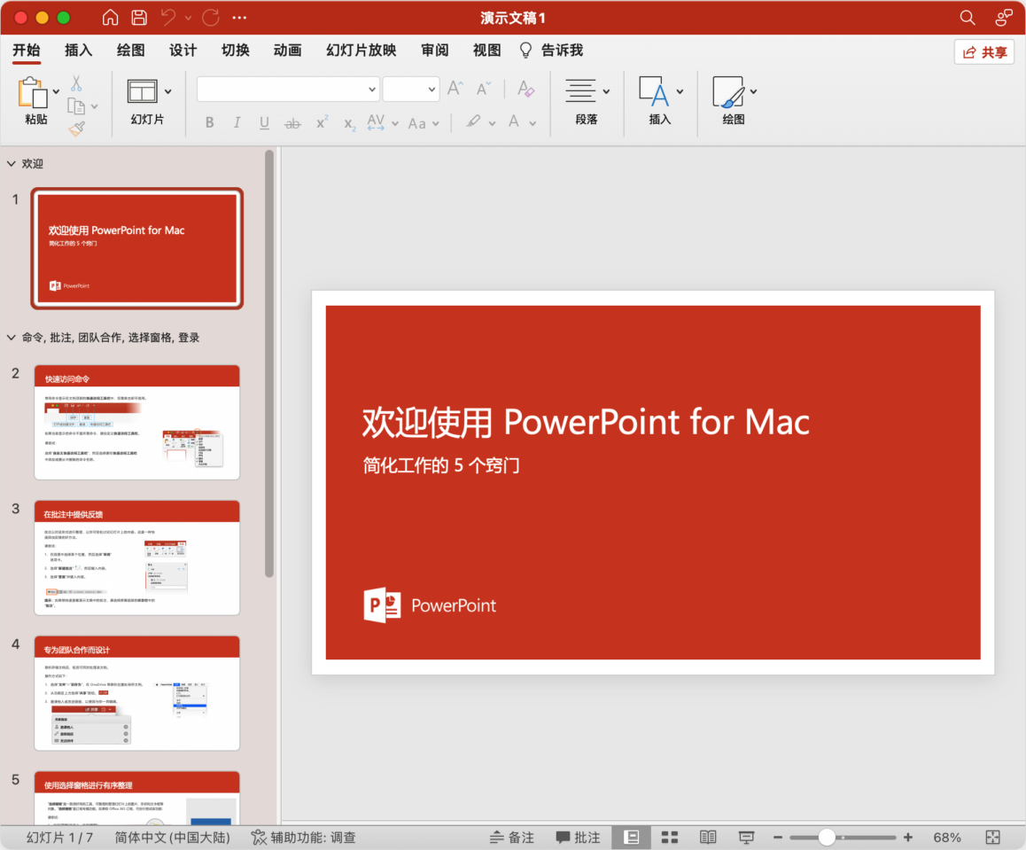
Task: Click the Search magnifier icon
Action: tap(967, 18)
